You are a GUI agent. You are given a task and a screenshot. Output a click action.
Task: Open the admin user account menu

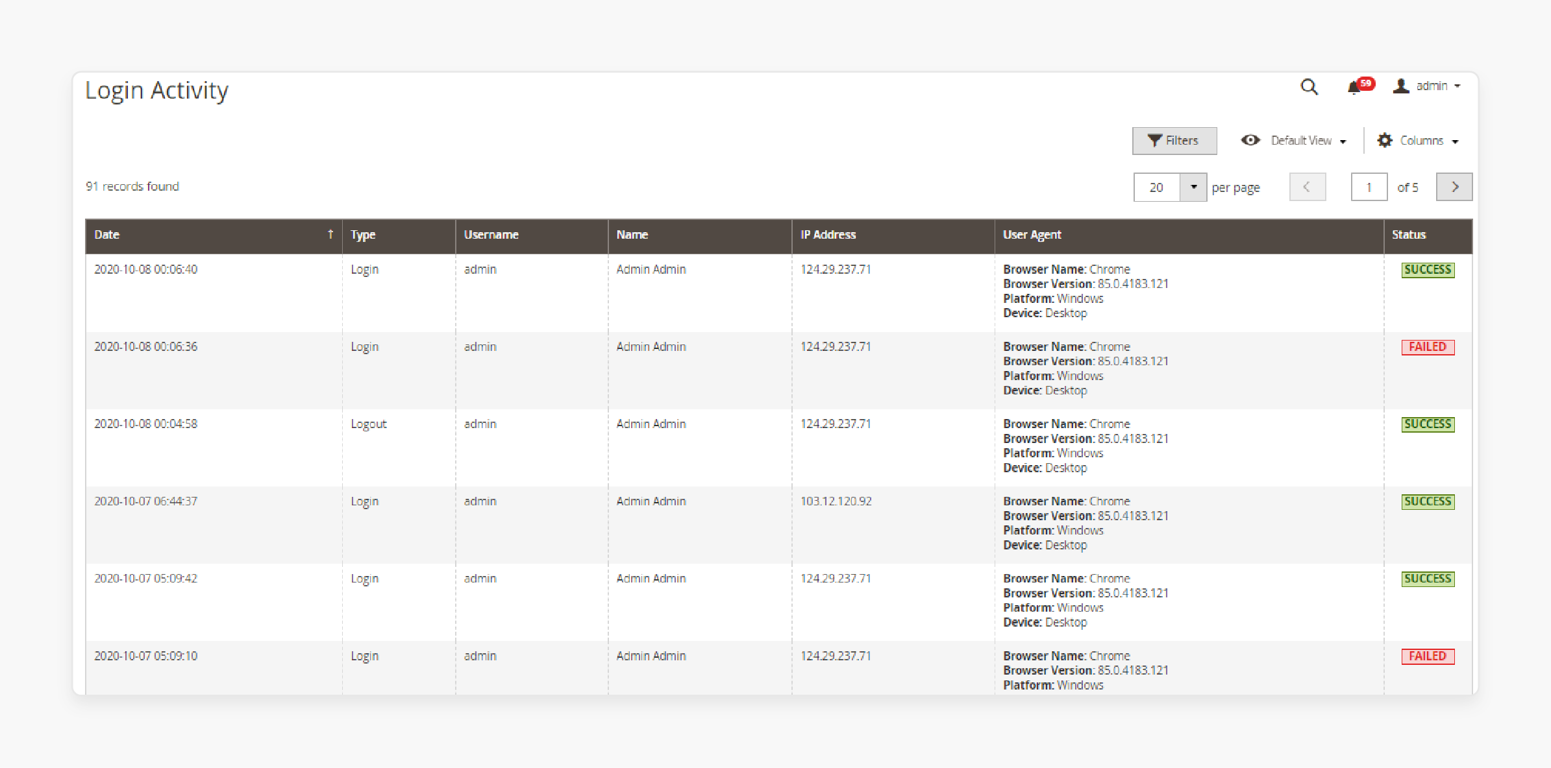pyautogui.click(x=1426, y=86)
